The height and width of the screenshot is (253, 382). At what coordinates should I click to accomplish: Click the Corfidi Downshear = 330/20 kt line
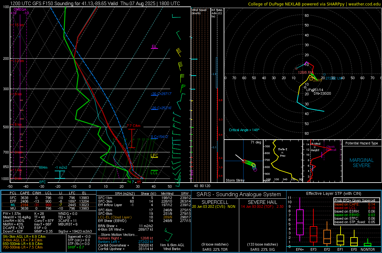pos(126,245)
